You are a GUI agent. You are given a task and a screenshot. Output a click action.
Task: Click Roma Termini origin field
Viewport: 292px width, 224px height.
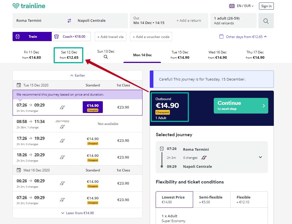(39, 21)
